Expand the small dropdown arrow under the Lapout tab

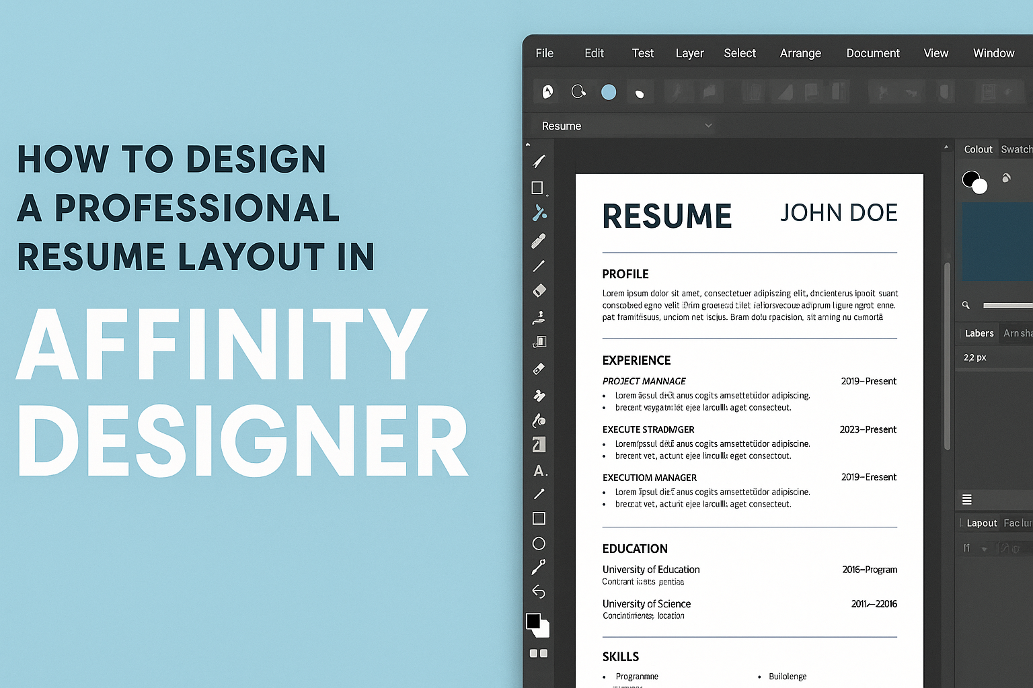pyautogui.click(x=985, y=549)
